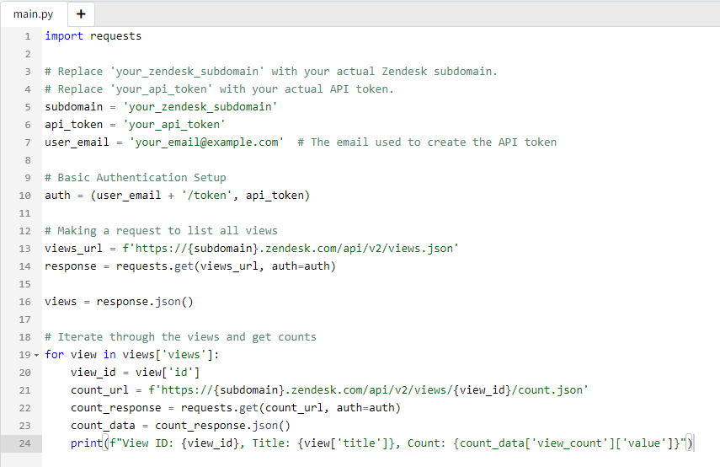Click the 'auth' variable name on line 10
The height and width of the screenshot is (467, 720).
pyautogui.click(x=57, y=196)
